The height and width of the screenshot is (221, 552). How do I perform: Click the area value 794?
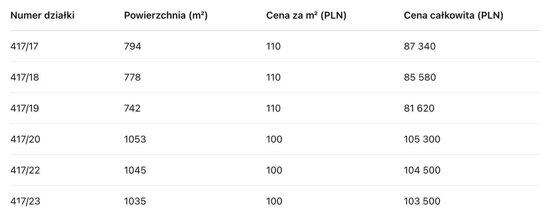pyautogui.click(x=132, y=46)
